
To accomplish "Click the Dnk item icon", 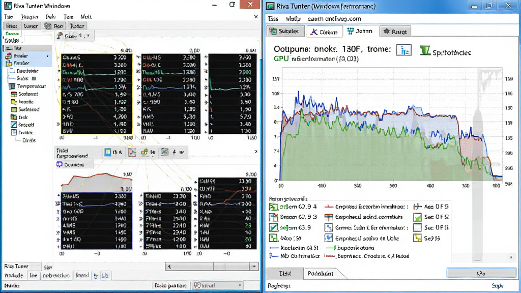I will tap(14, 118).
